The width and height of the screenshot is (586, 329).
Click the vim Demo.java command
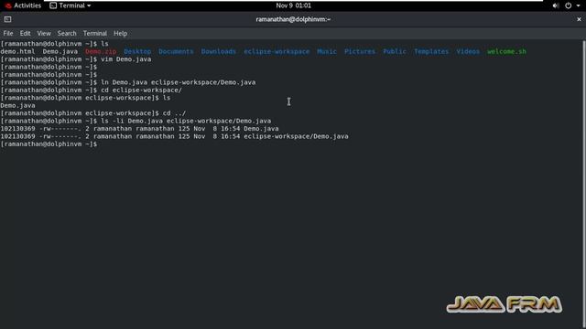pos(126,59)
